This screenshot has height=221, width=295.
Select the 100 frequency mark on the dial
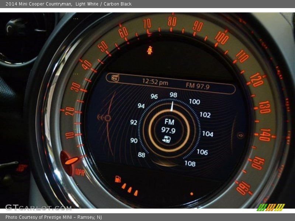194,102
